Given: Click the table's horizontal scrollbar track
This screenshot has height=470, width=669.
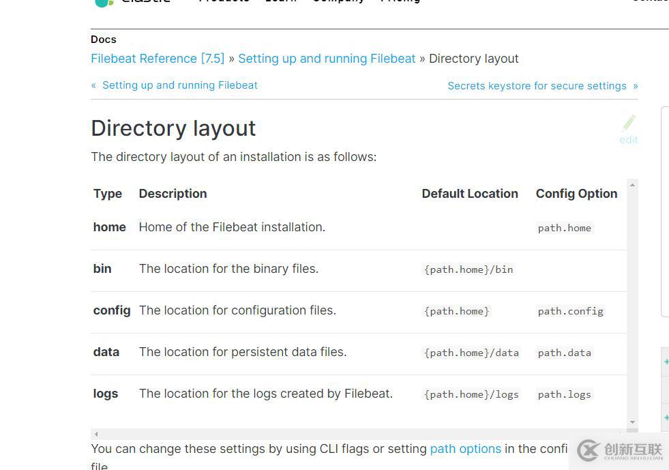Looking at the screenshot, I should coord(359,434).
